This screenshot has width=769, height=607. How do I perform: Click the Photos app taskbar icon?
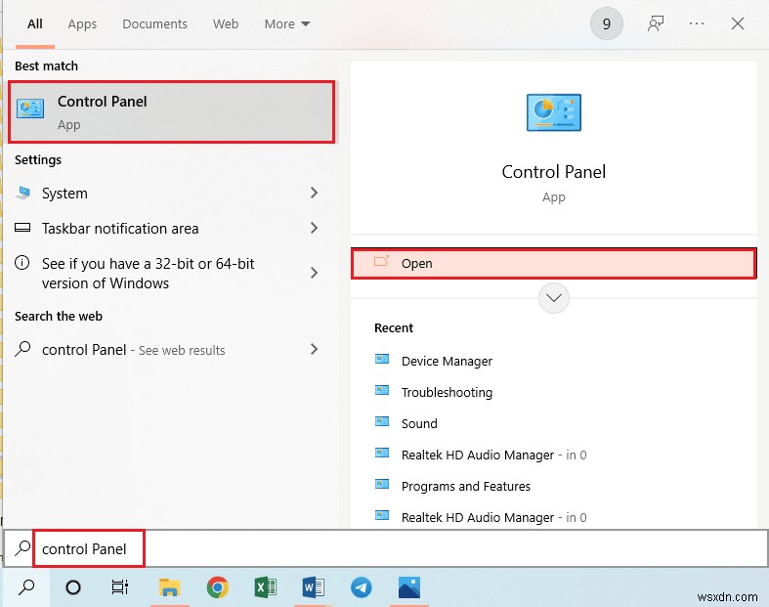(x=409, y=587)
